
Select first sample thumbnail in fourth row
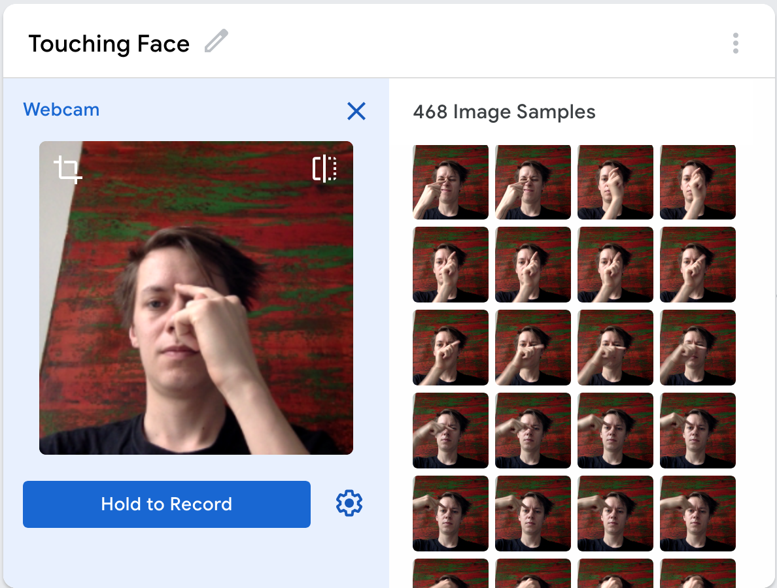(x=451, y=431)
